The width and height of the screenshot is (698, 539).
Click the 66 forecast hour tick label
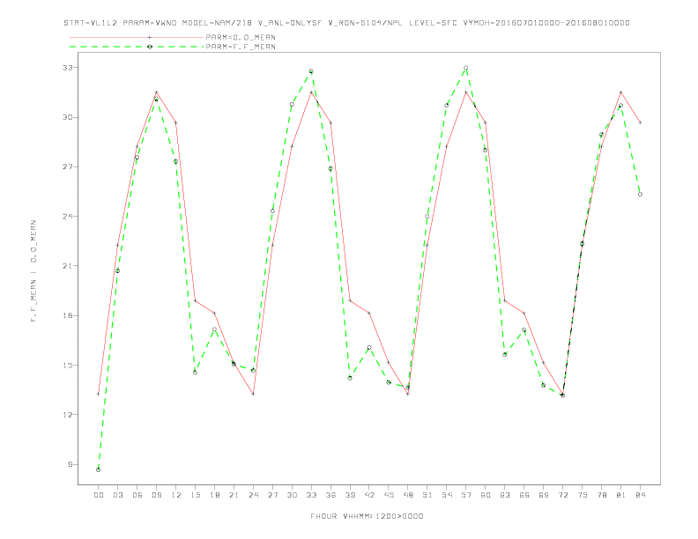[x=524, y=495]
